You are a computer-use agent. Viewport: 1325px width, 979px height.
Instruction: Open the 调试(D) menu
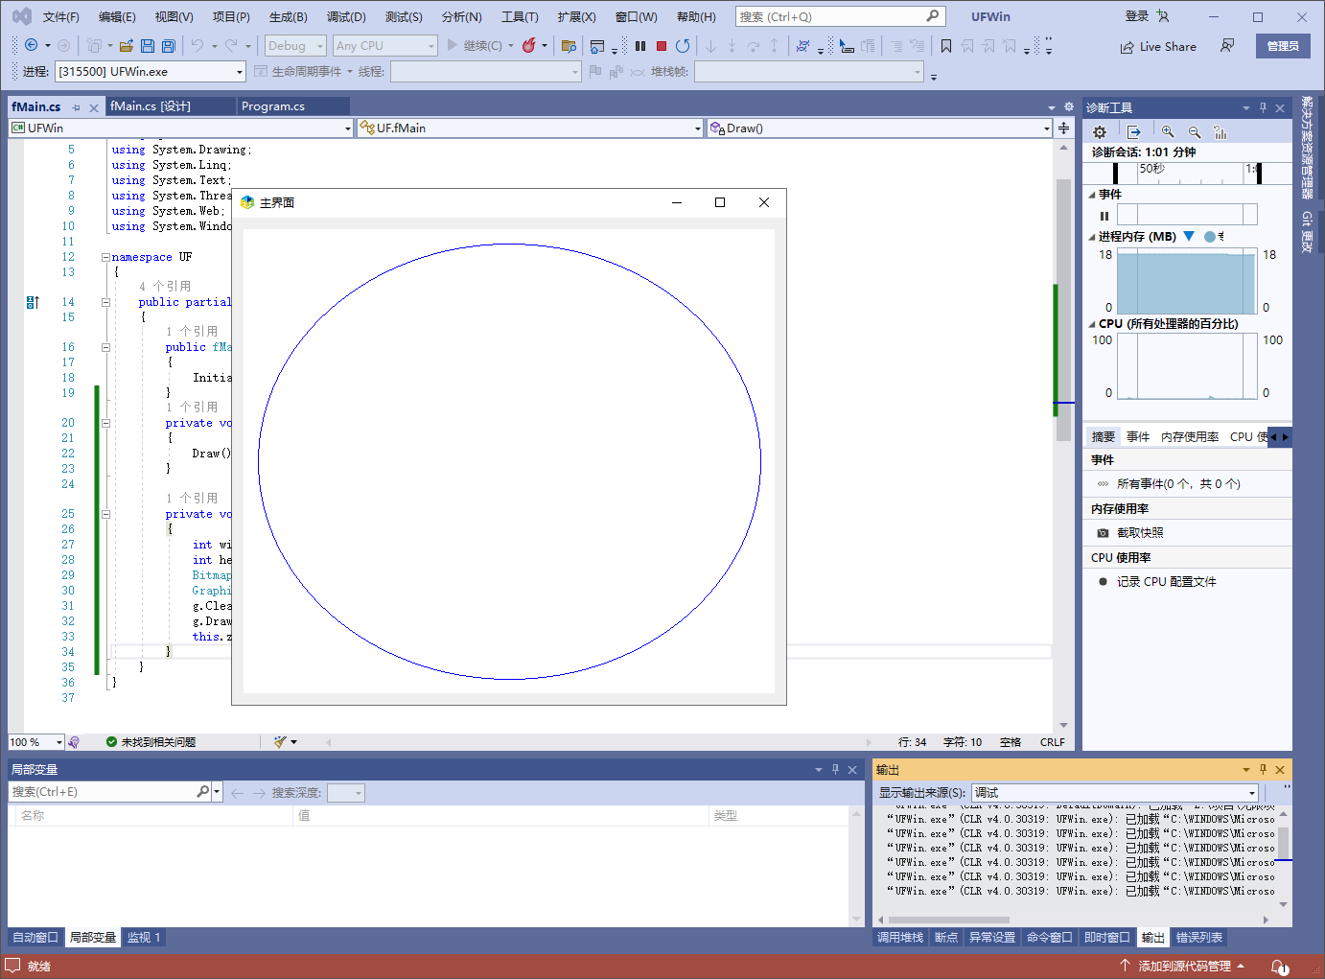(346, 16)
